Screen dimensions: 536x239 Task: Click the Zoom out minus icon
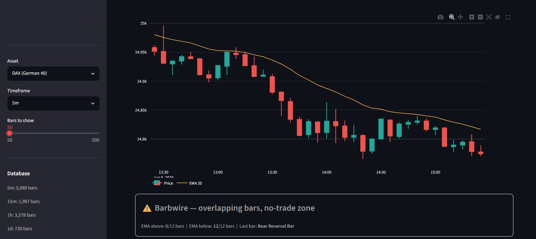(x=480, y=17)
